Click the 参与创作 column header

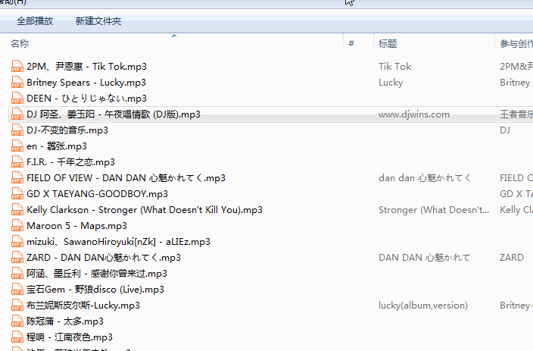tap(514, 43)
